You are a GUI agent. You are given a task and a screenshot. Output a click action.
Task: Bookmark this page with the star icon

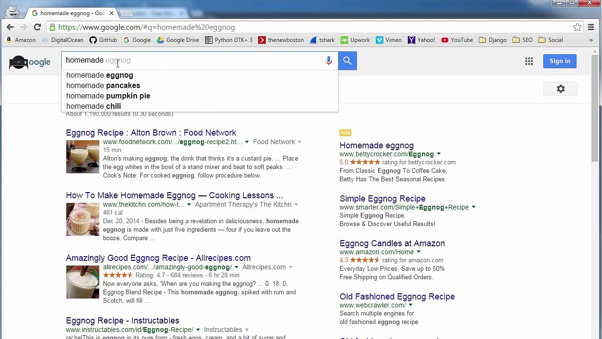click(577, 27)
